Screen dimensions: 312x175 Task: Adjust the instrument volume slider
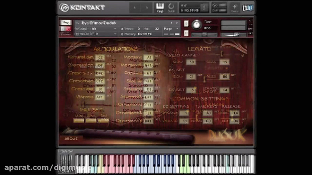[x=234, y=35]
